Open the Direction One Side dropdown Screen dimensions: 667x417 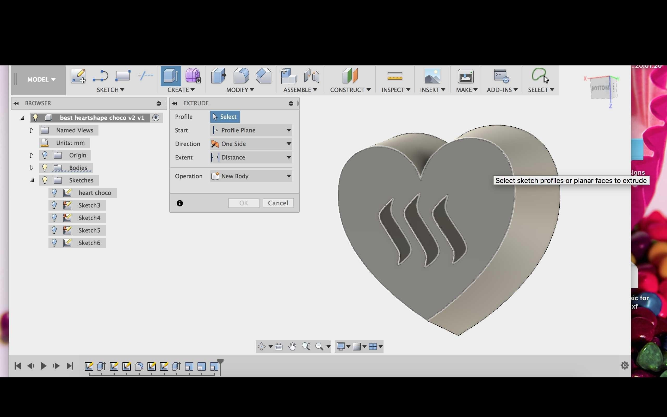click(x=251, y=144)
